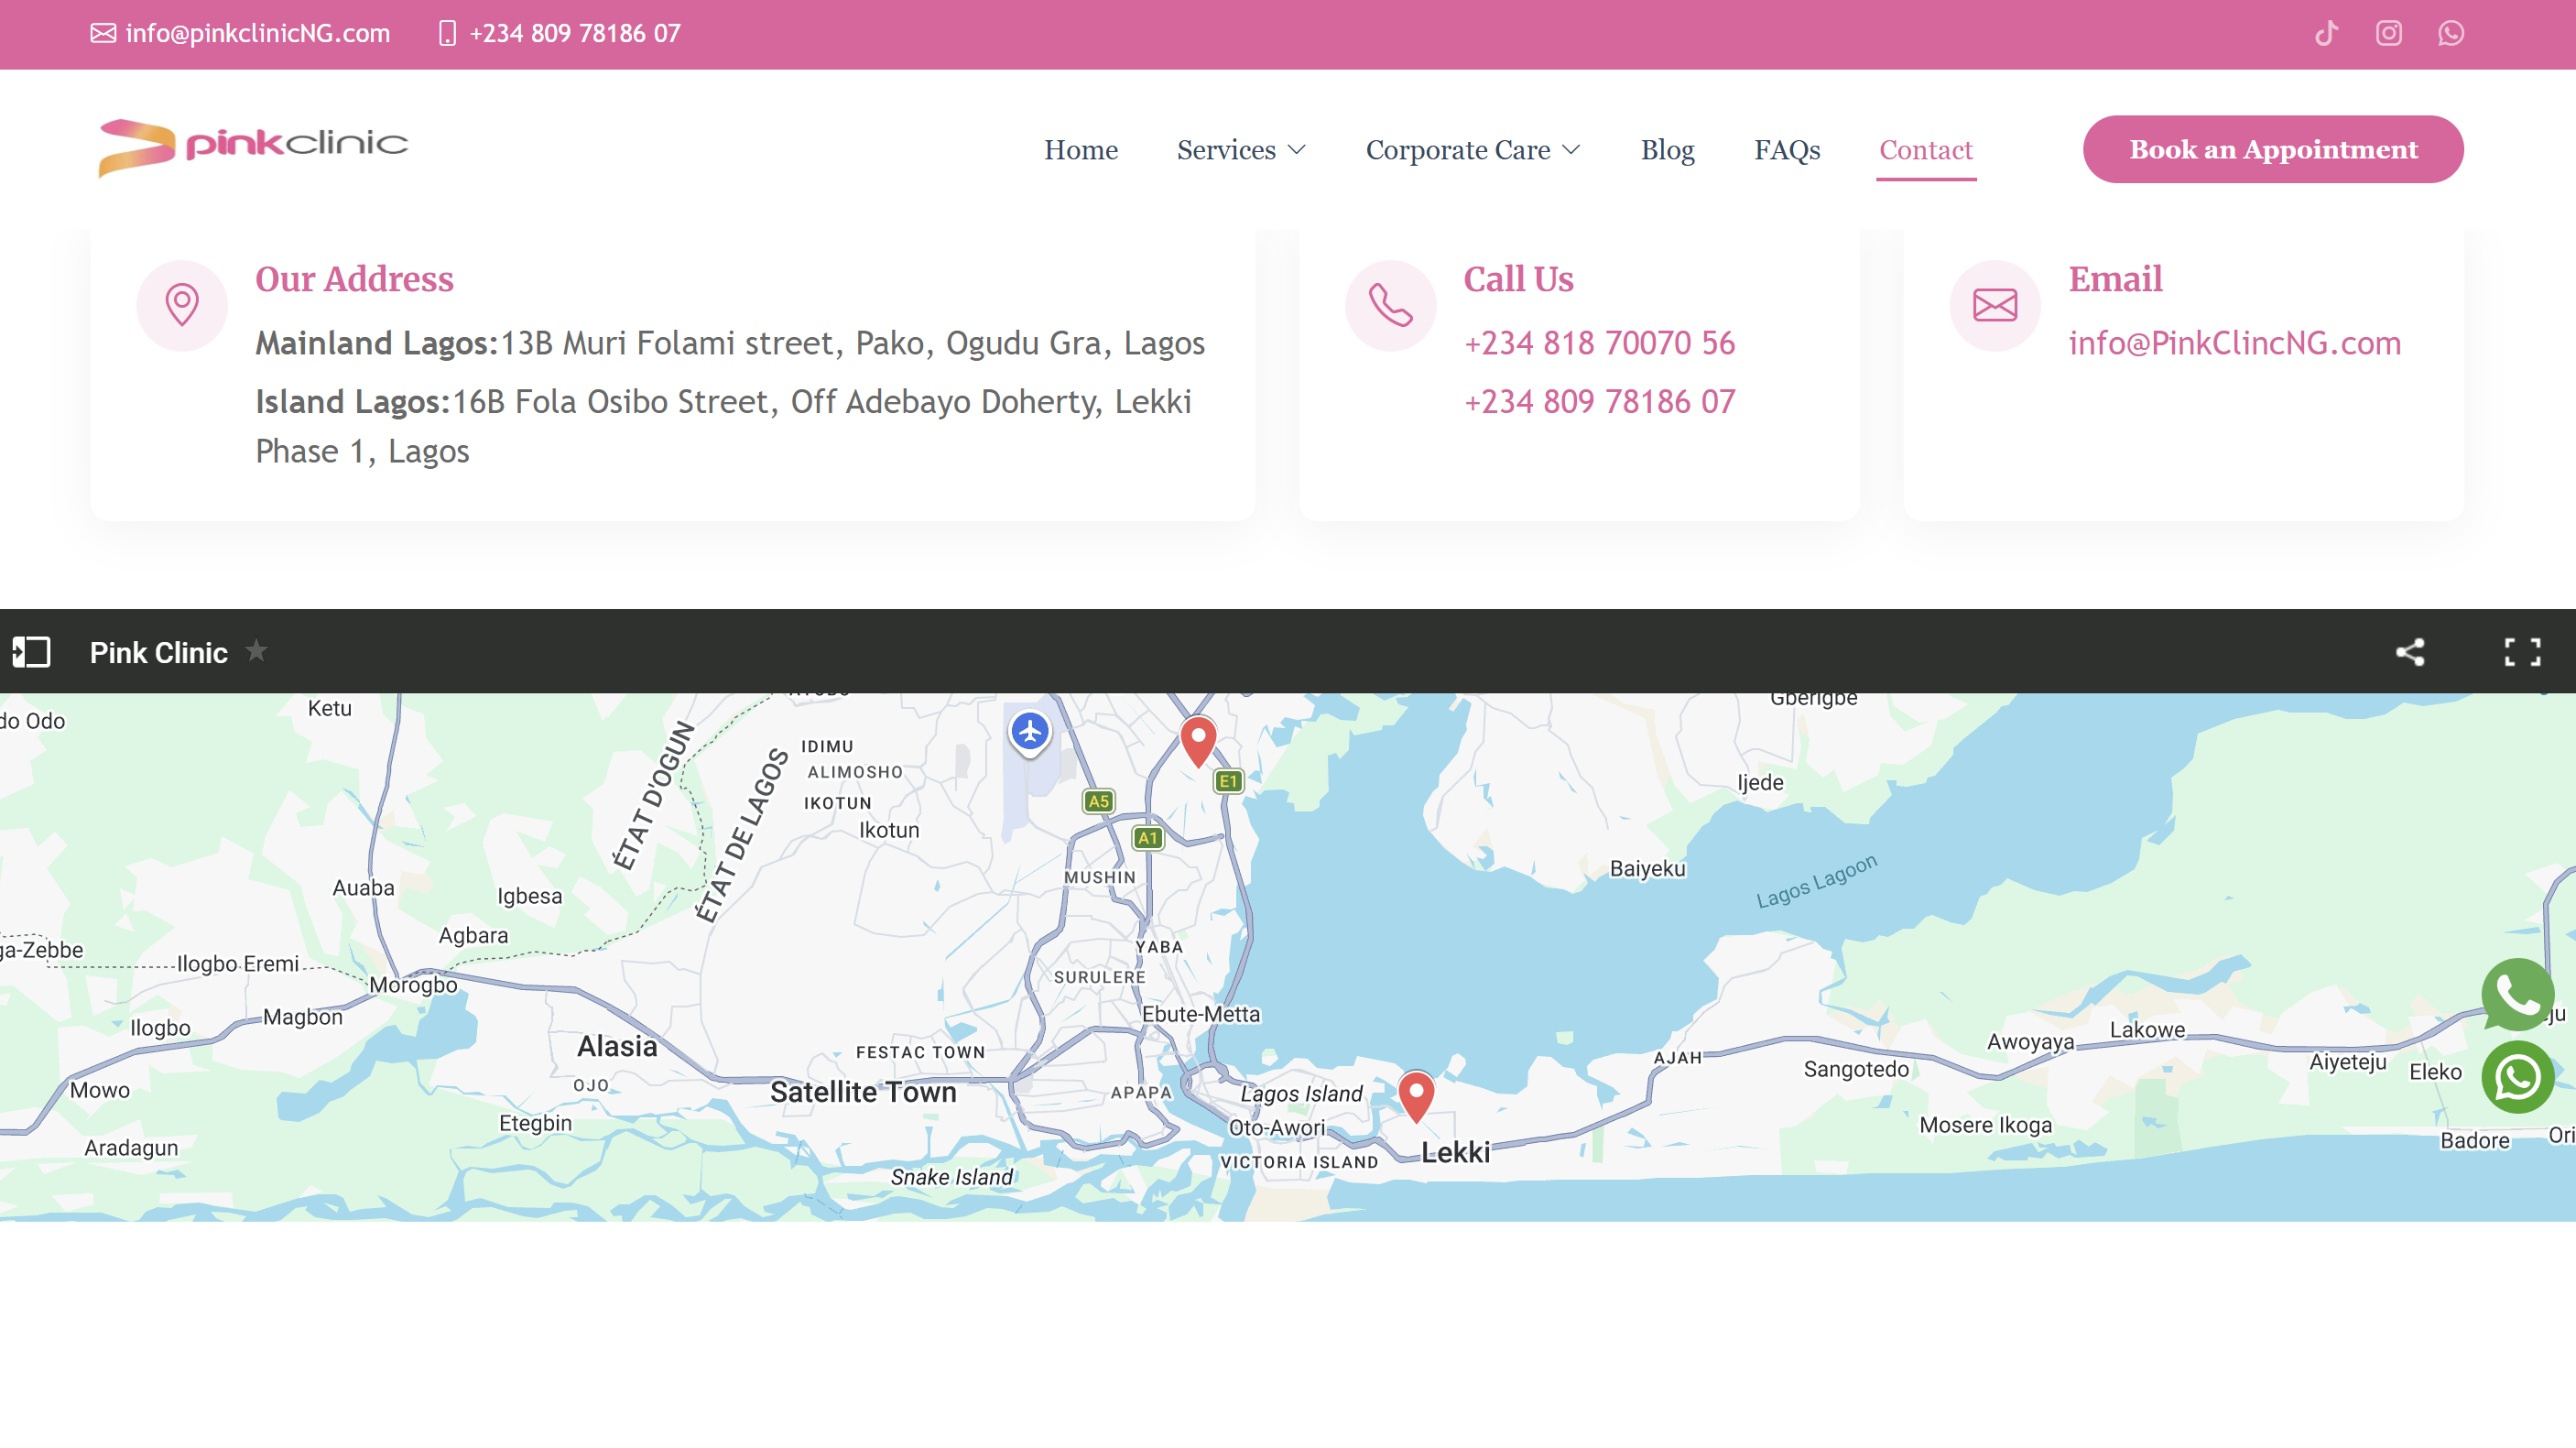Call +234 818 70070 56 link

(x=1599, y=343)
